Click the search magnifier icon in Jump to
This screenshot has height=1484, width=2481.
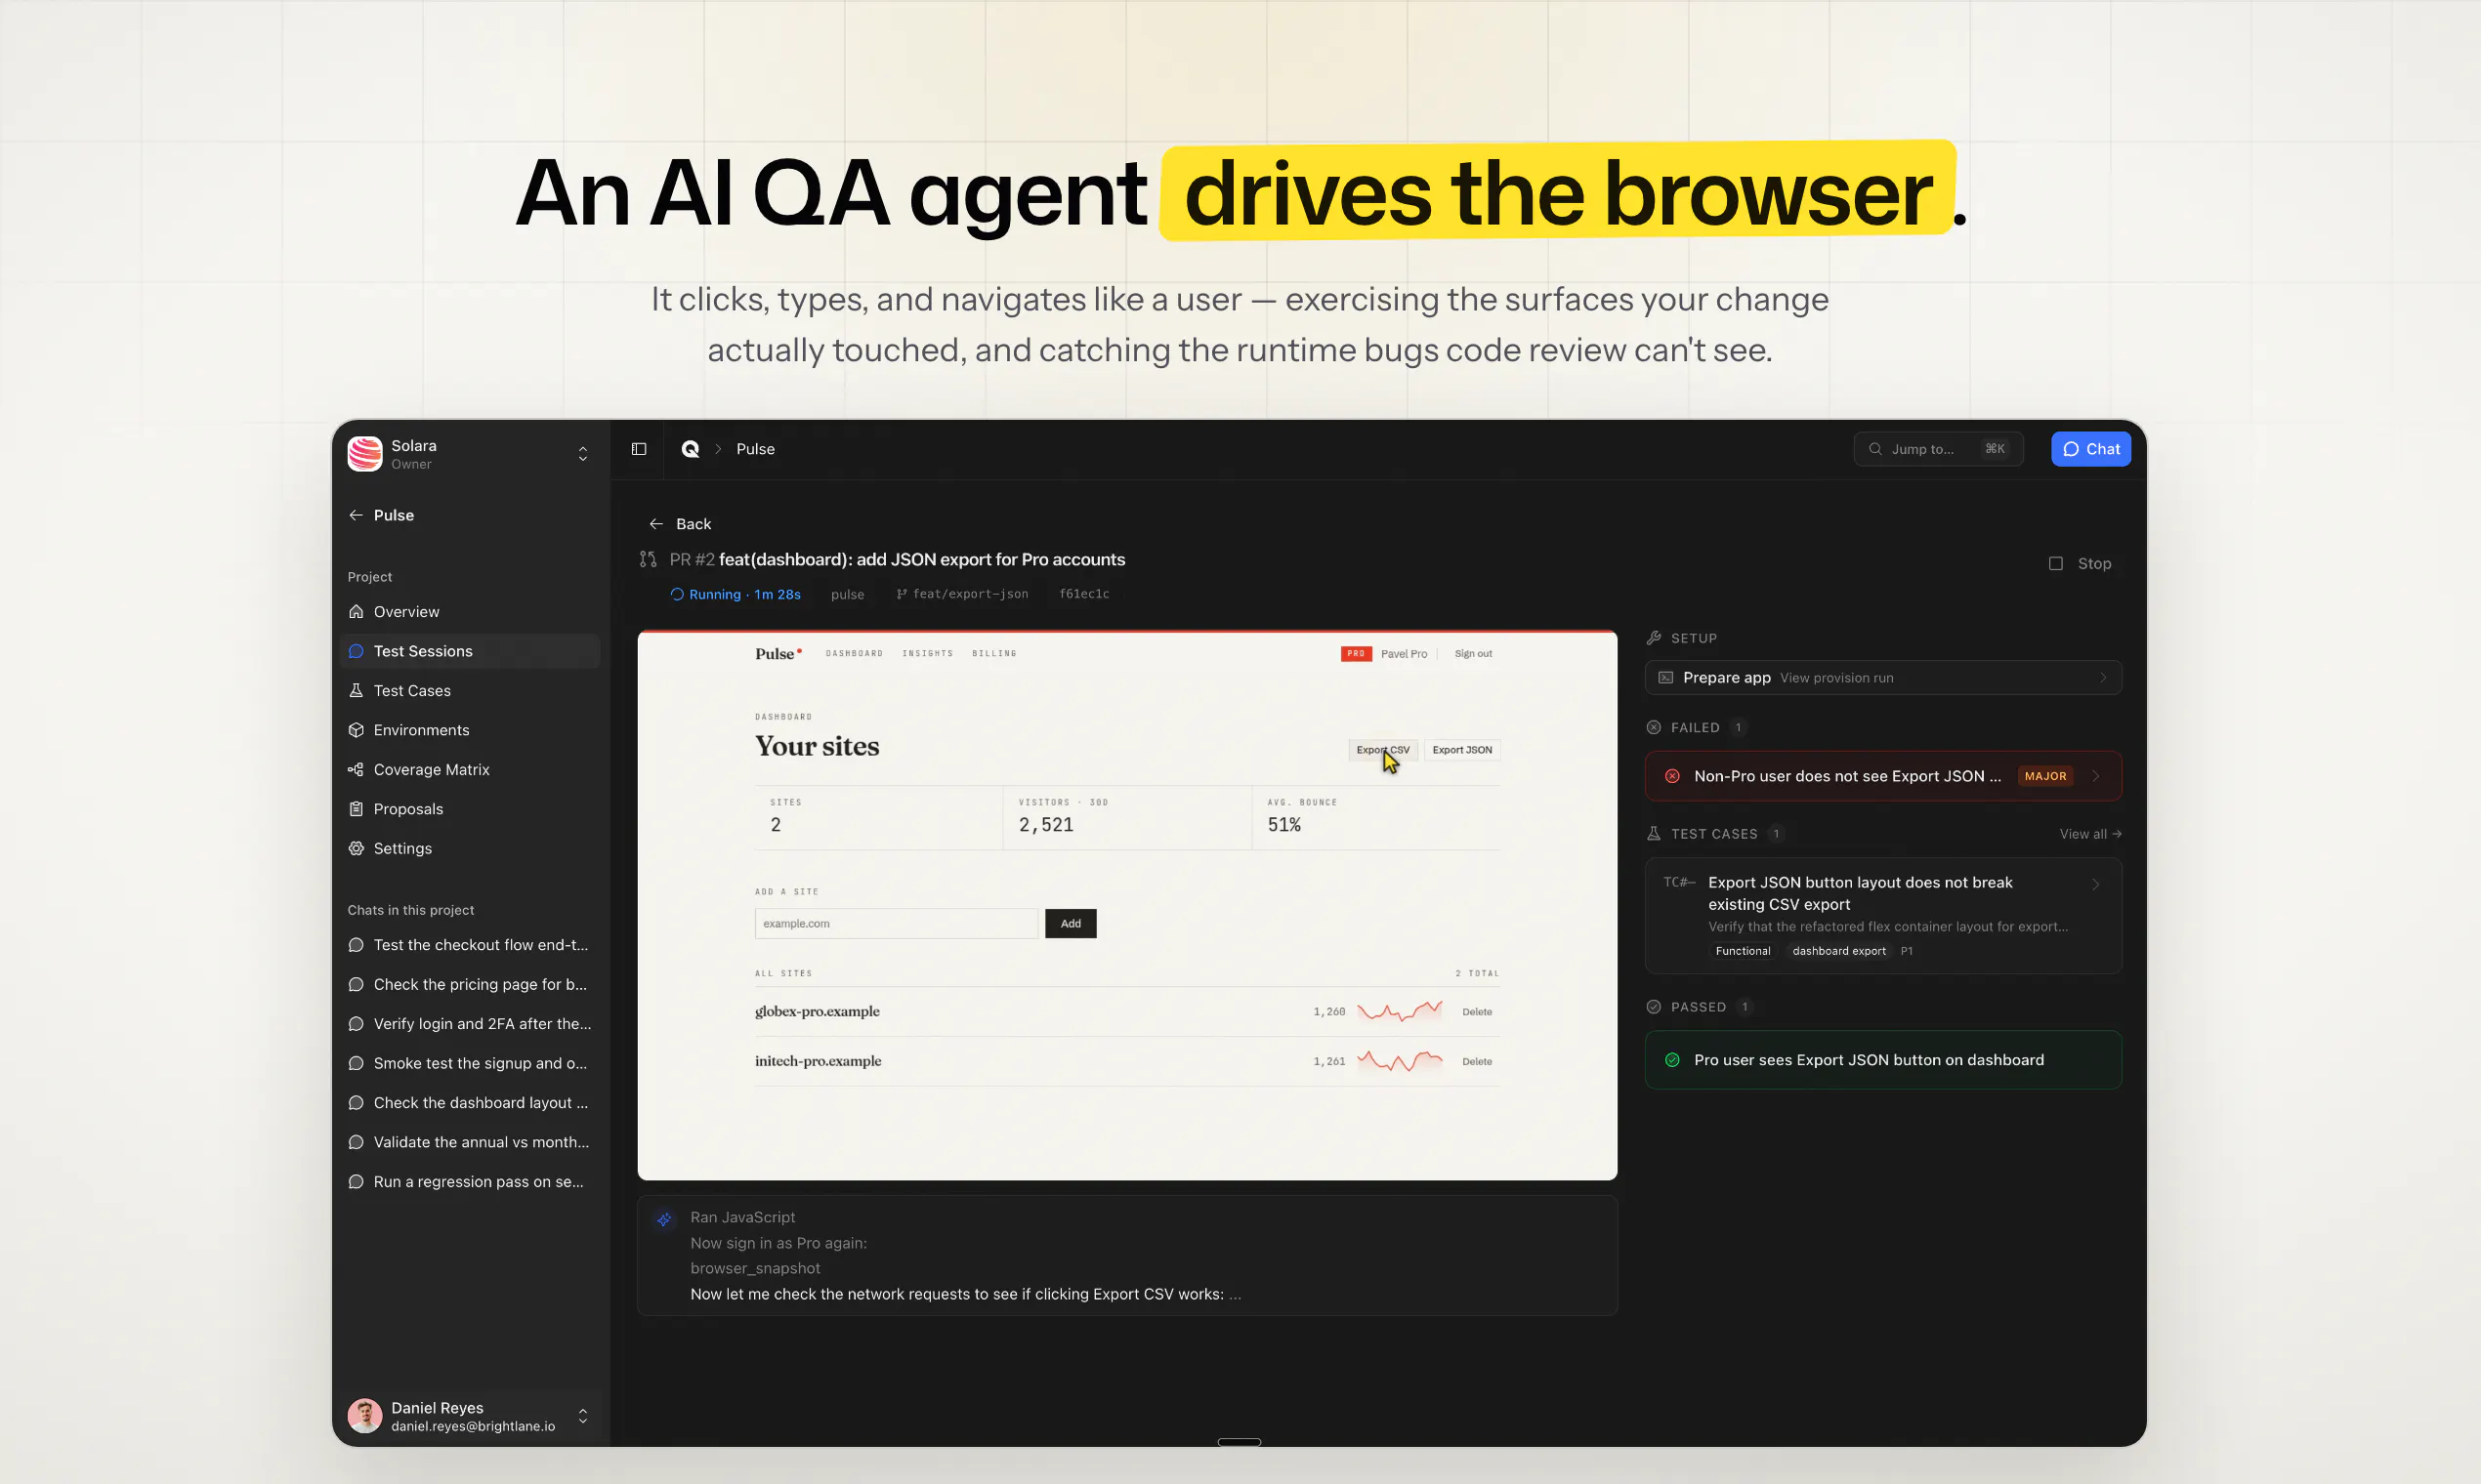[x=1874, y=449]
